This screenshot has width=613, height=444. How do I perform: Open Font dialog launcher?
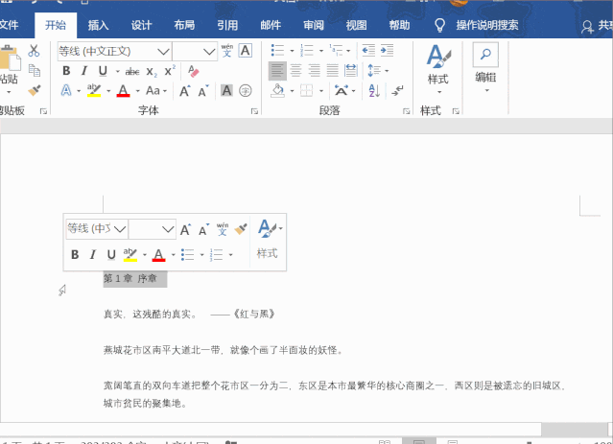coord(254,111)
